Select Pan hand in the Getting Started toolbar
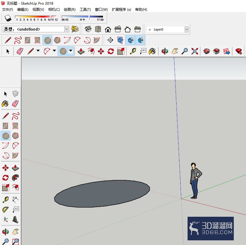 175,51
